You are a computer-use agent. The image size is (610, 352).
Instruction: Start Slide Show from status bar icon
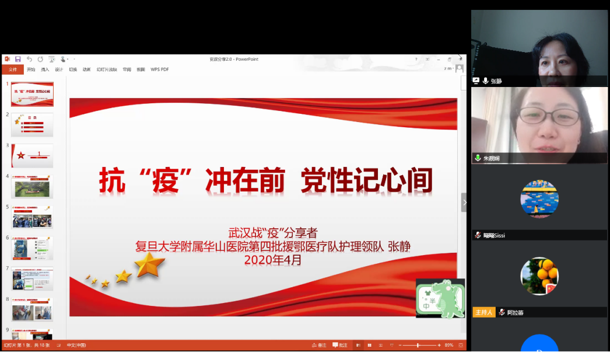pyautogui.click(x=392, y=346)
